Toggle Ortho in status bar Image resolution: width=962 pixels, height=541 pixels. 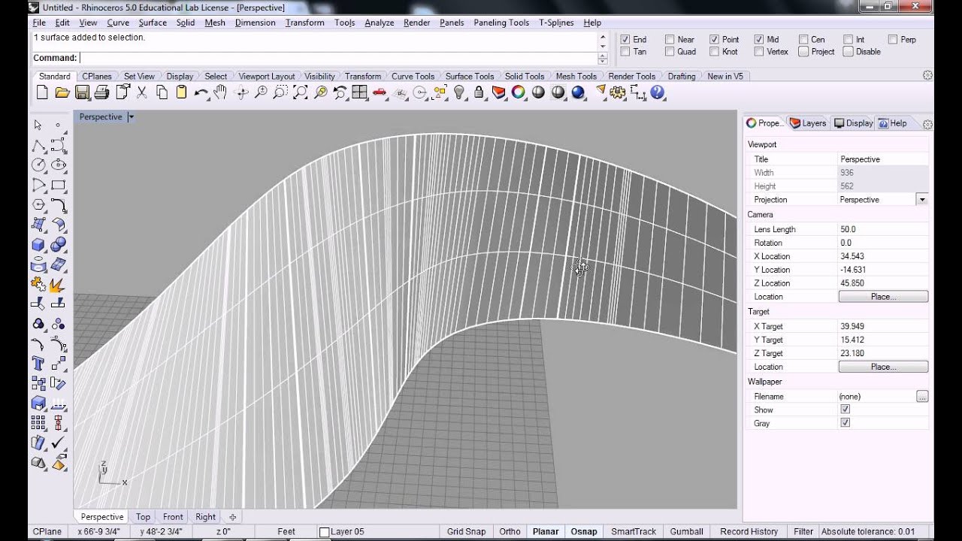tap(510, 531)
